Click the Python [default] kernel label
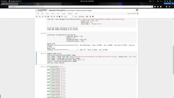The image size is (174, 98). pos(132,13)
